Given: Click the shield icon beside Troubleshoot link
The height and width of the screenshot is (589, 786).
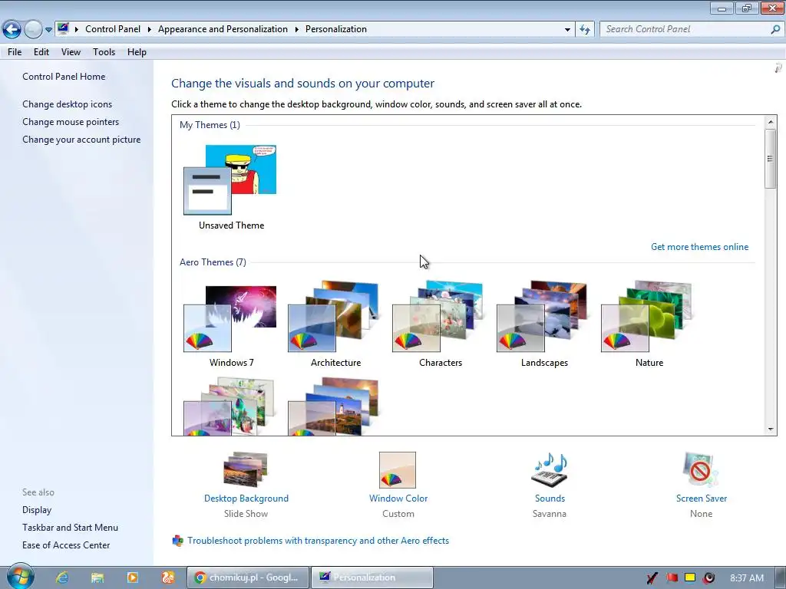Looking at the screenshot, I should [x=177, y=541].
